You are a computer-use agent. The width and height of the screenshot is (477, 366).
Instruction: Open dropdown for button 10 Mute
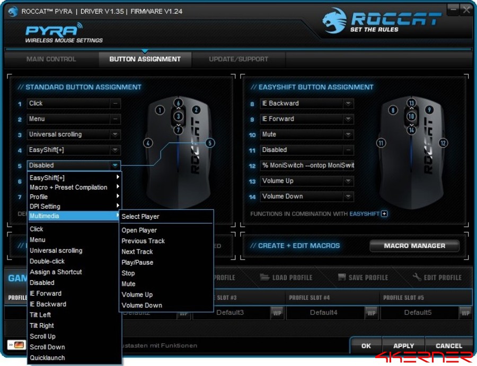[348, 135]
